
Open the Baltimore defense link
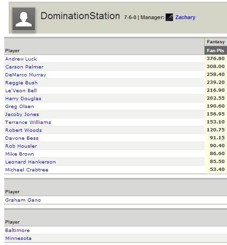tap(17, 231)
